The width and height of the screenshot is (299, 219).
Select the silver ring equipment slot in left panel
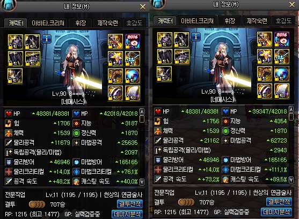coord(115,93)
